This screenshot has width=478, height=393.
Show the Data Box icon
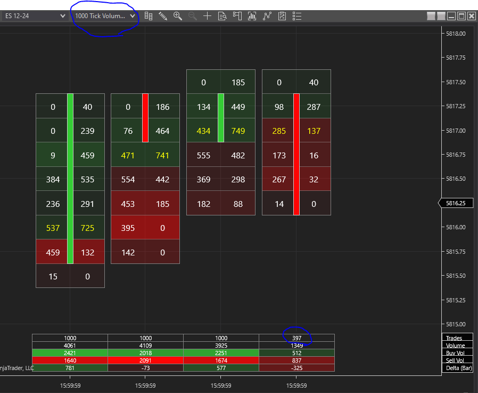click(x=222, y=16)
